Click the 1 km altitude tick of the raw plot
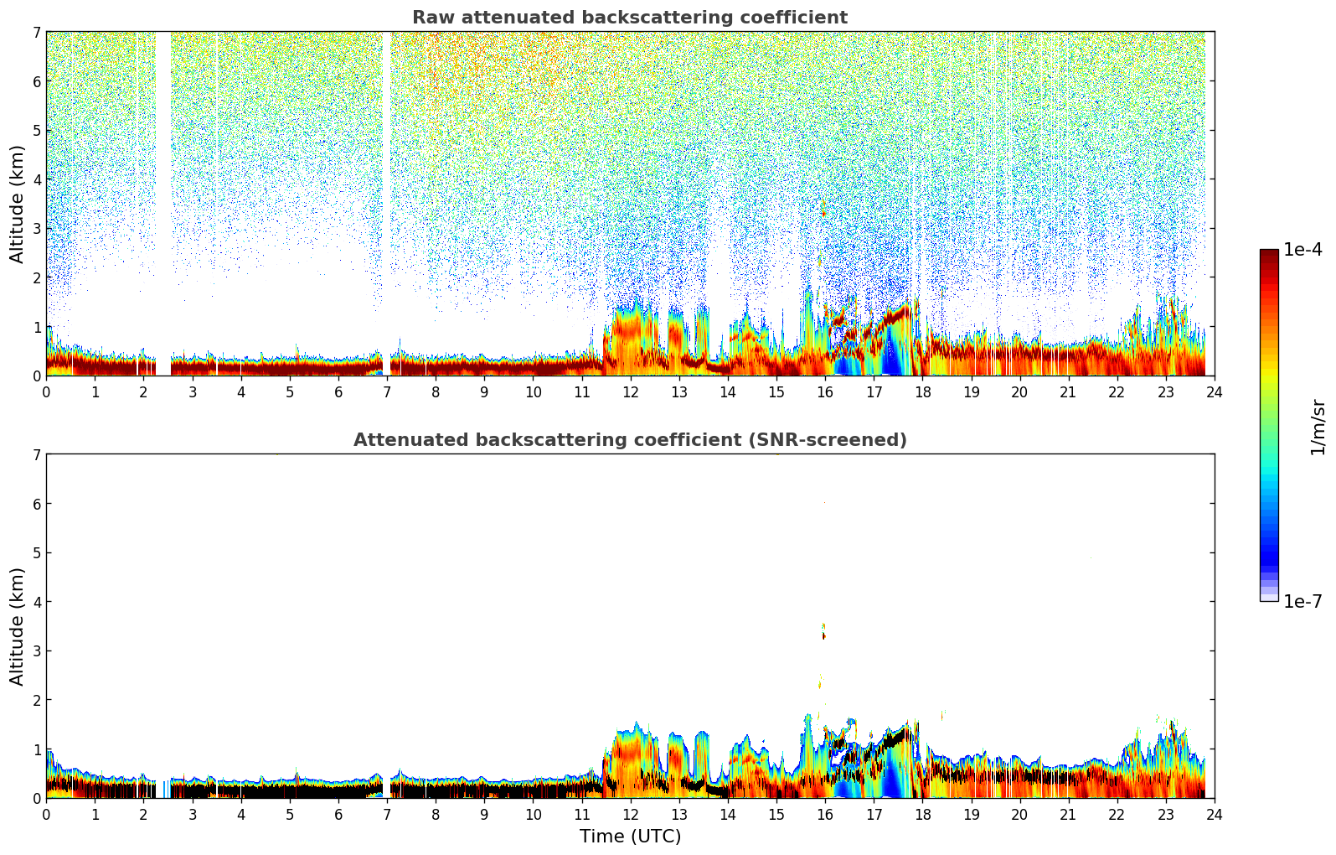Image resolution: width=1336 pixels, height=855 pixels. coord(37,327)
